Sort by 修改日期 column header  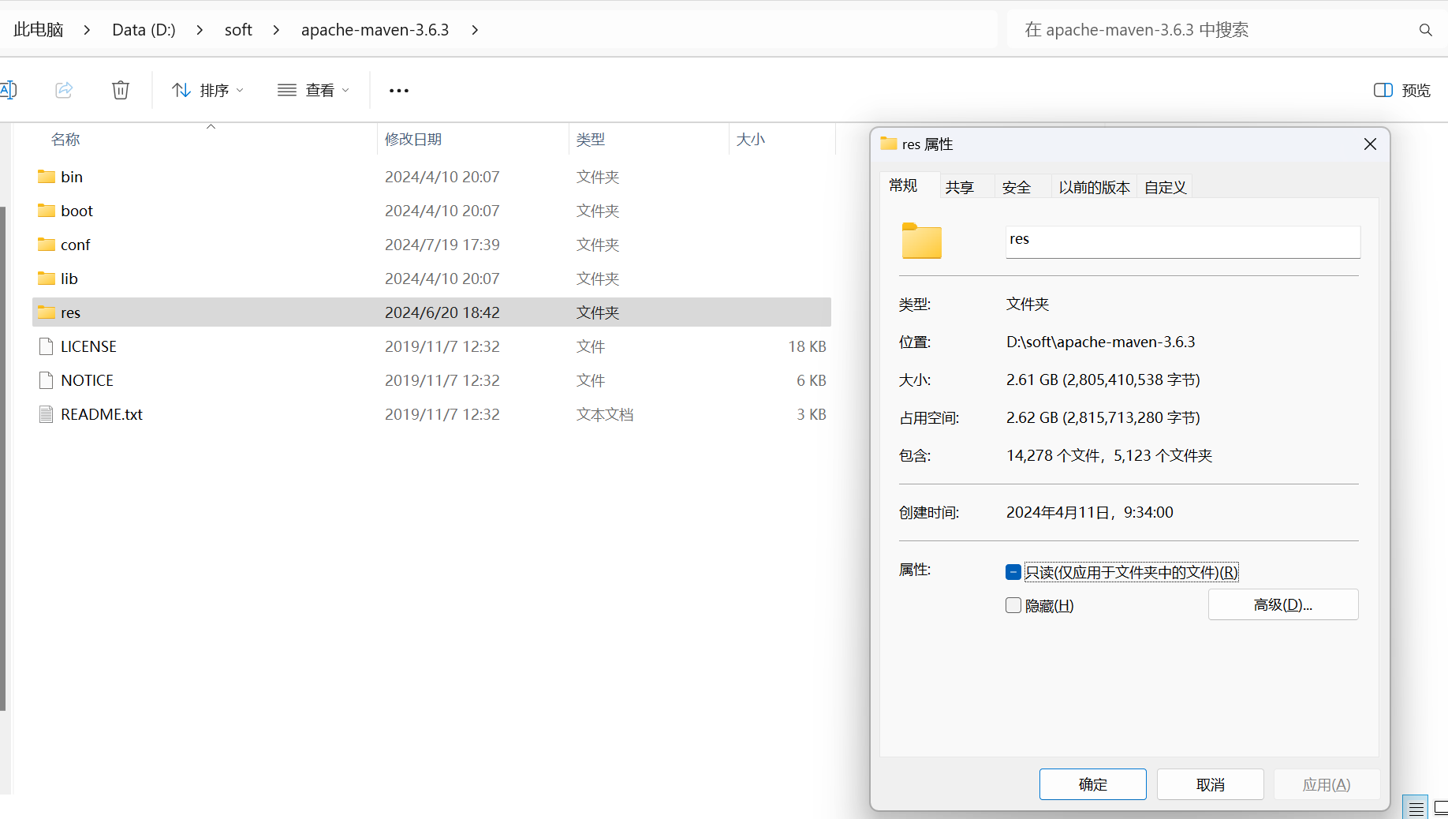pyautogui.click(x=413, y=140)
